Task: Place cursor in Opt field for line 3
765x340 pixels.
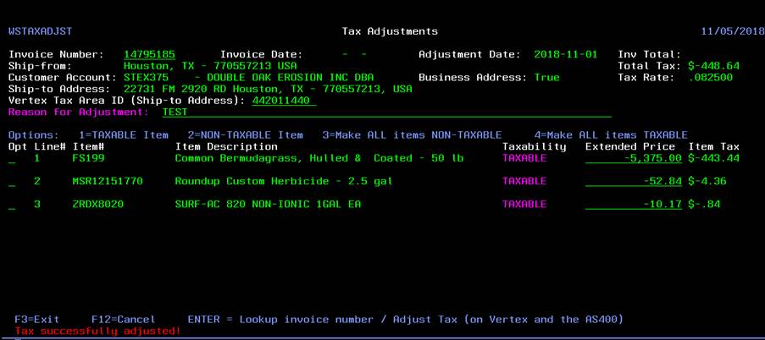Action: 12,204
